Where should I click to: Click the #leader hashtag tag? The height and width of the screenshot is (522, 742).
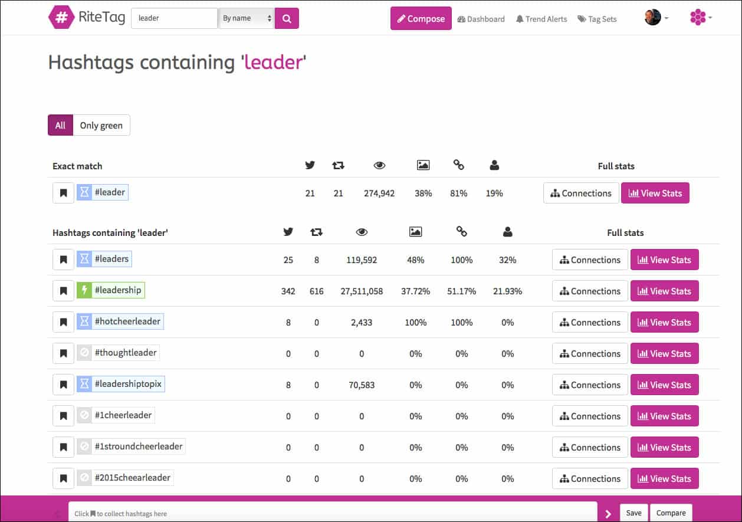pyautogui.click(x=103, y=192)
